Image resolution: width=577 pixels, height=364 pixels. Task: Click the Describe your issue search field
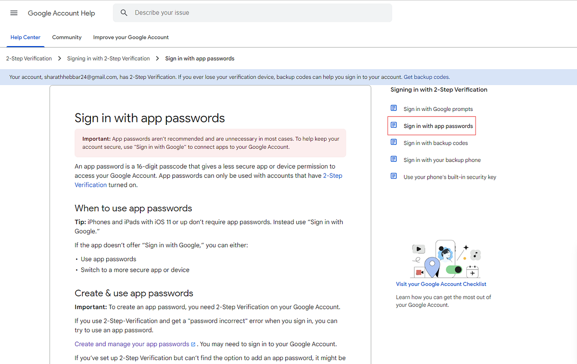252,12
